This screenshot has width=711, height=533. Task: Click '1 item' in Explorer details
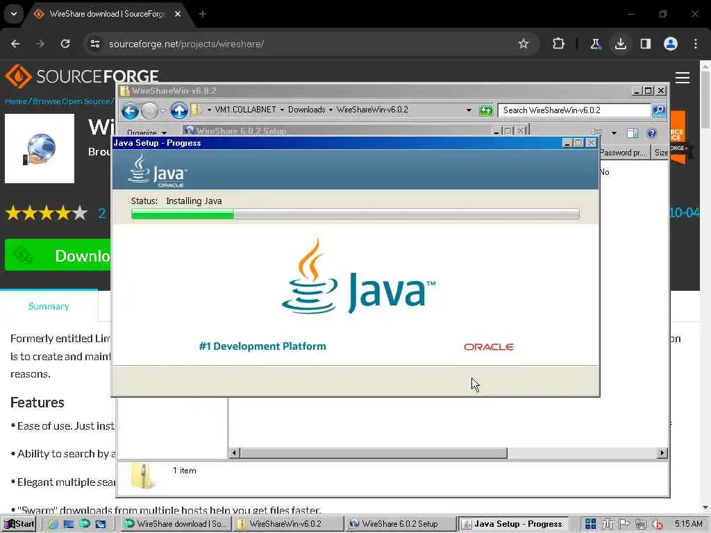point(185,471)
